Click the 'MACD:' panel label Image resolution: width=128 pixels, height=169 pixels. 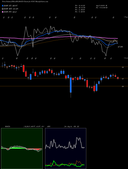[7, 126]
